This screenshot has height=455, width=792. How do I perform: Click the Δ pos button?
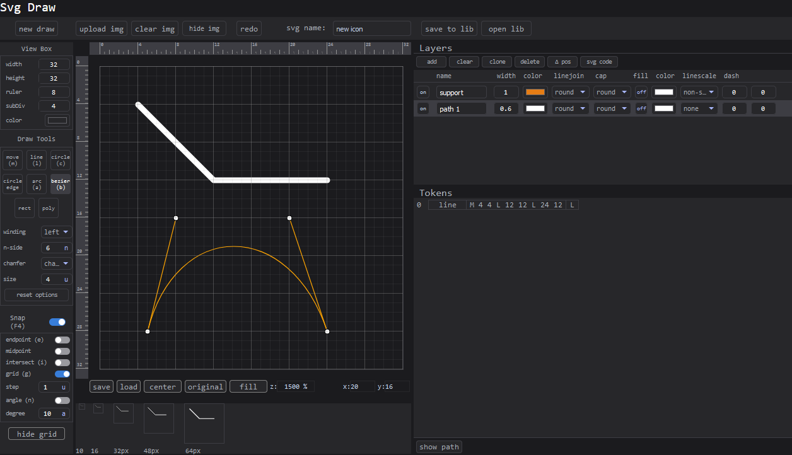[562, 62]
